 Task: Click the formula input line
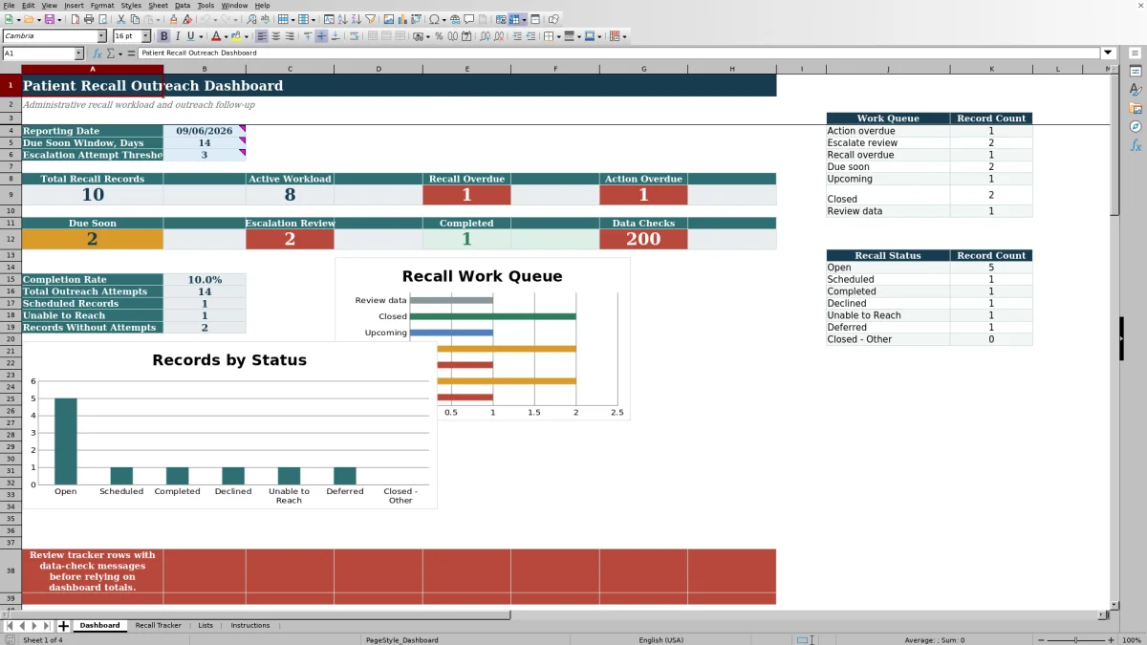point(619,54)
